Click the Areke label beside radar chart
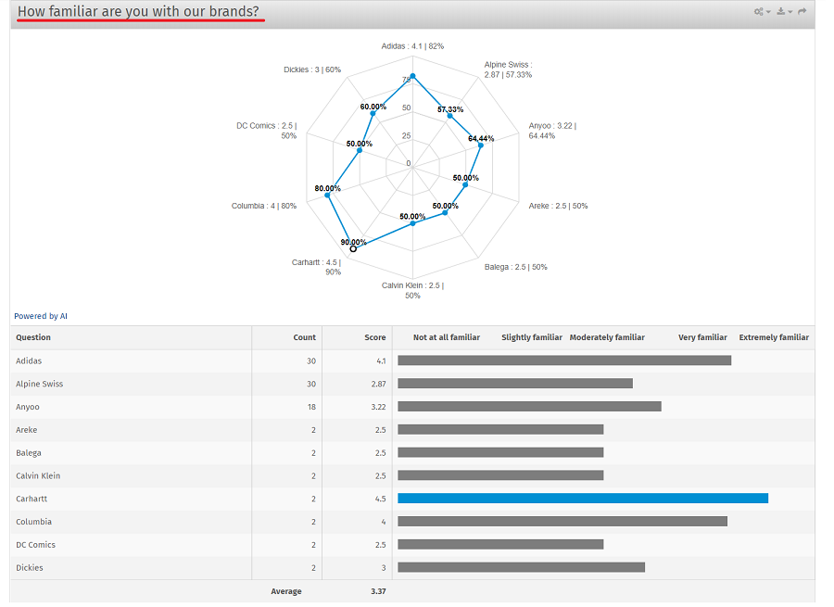This screenshot has height=607, width=834. pyautogui.click(x=558, y=206)
